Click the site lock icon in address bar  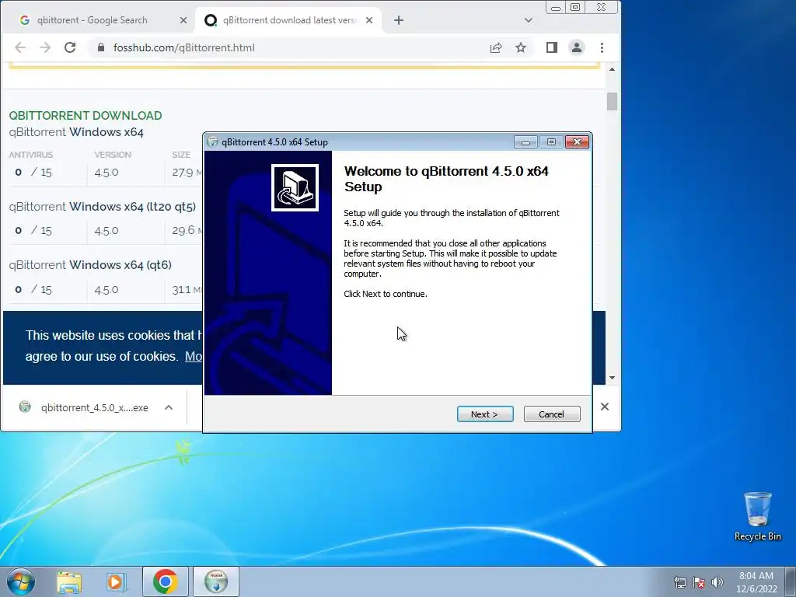coord(101,47)
